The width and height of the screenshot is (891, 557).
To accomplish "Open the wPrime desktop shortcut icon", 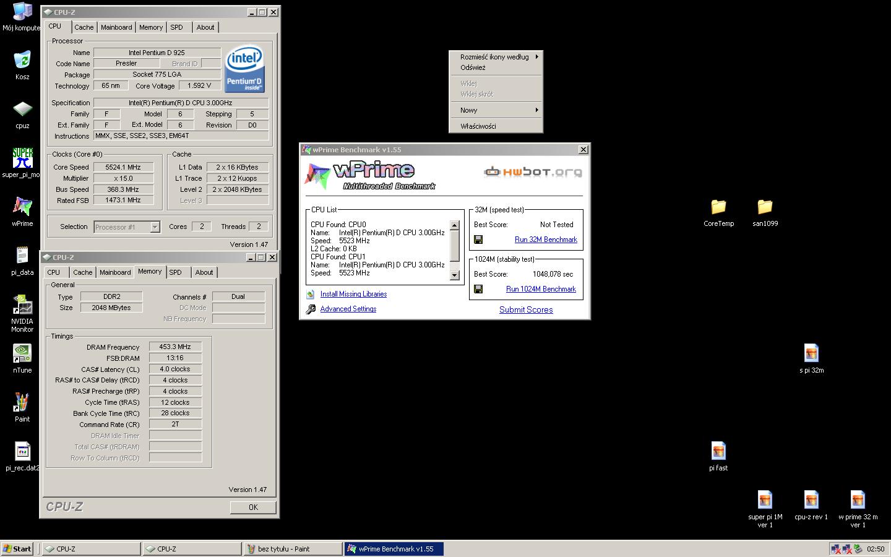I will point(22,207).
